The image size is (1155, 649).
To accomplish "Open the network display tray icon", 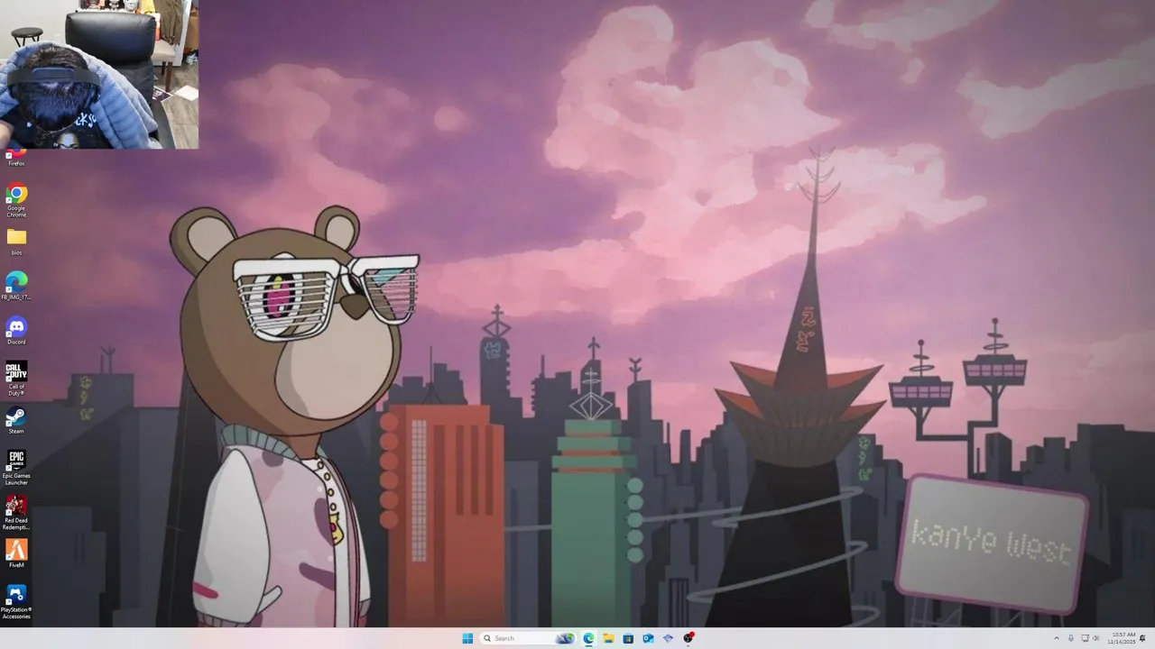I will (1085, 638).
